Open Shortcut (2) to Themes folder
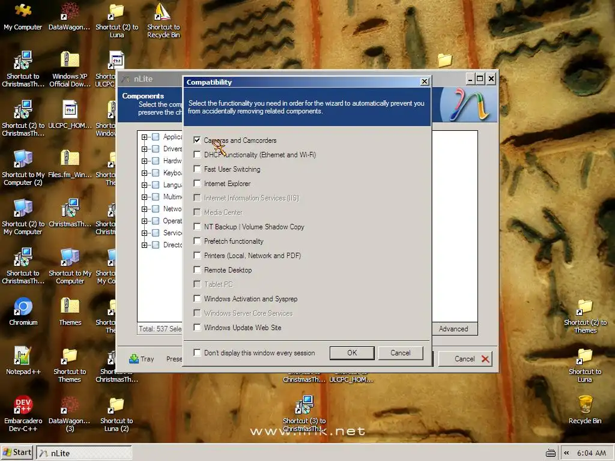 [585, 316]
